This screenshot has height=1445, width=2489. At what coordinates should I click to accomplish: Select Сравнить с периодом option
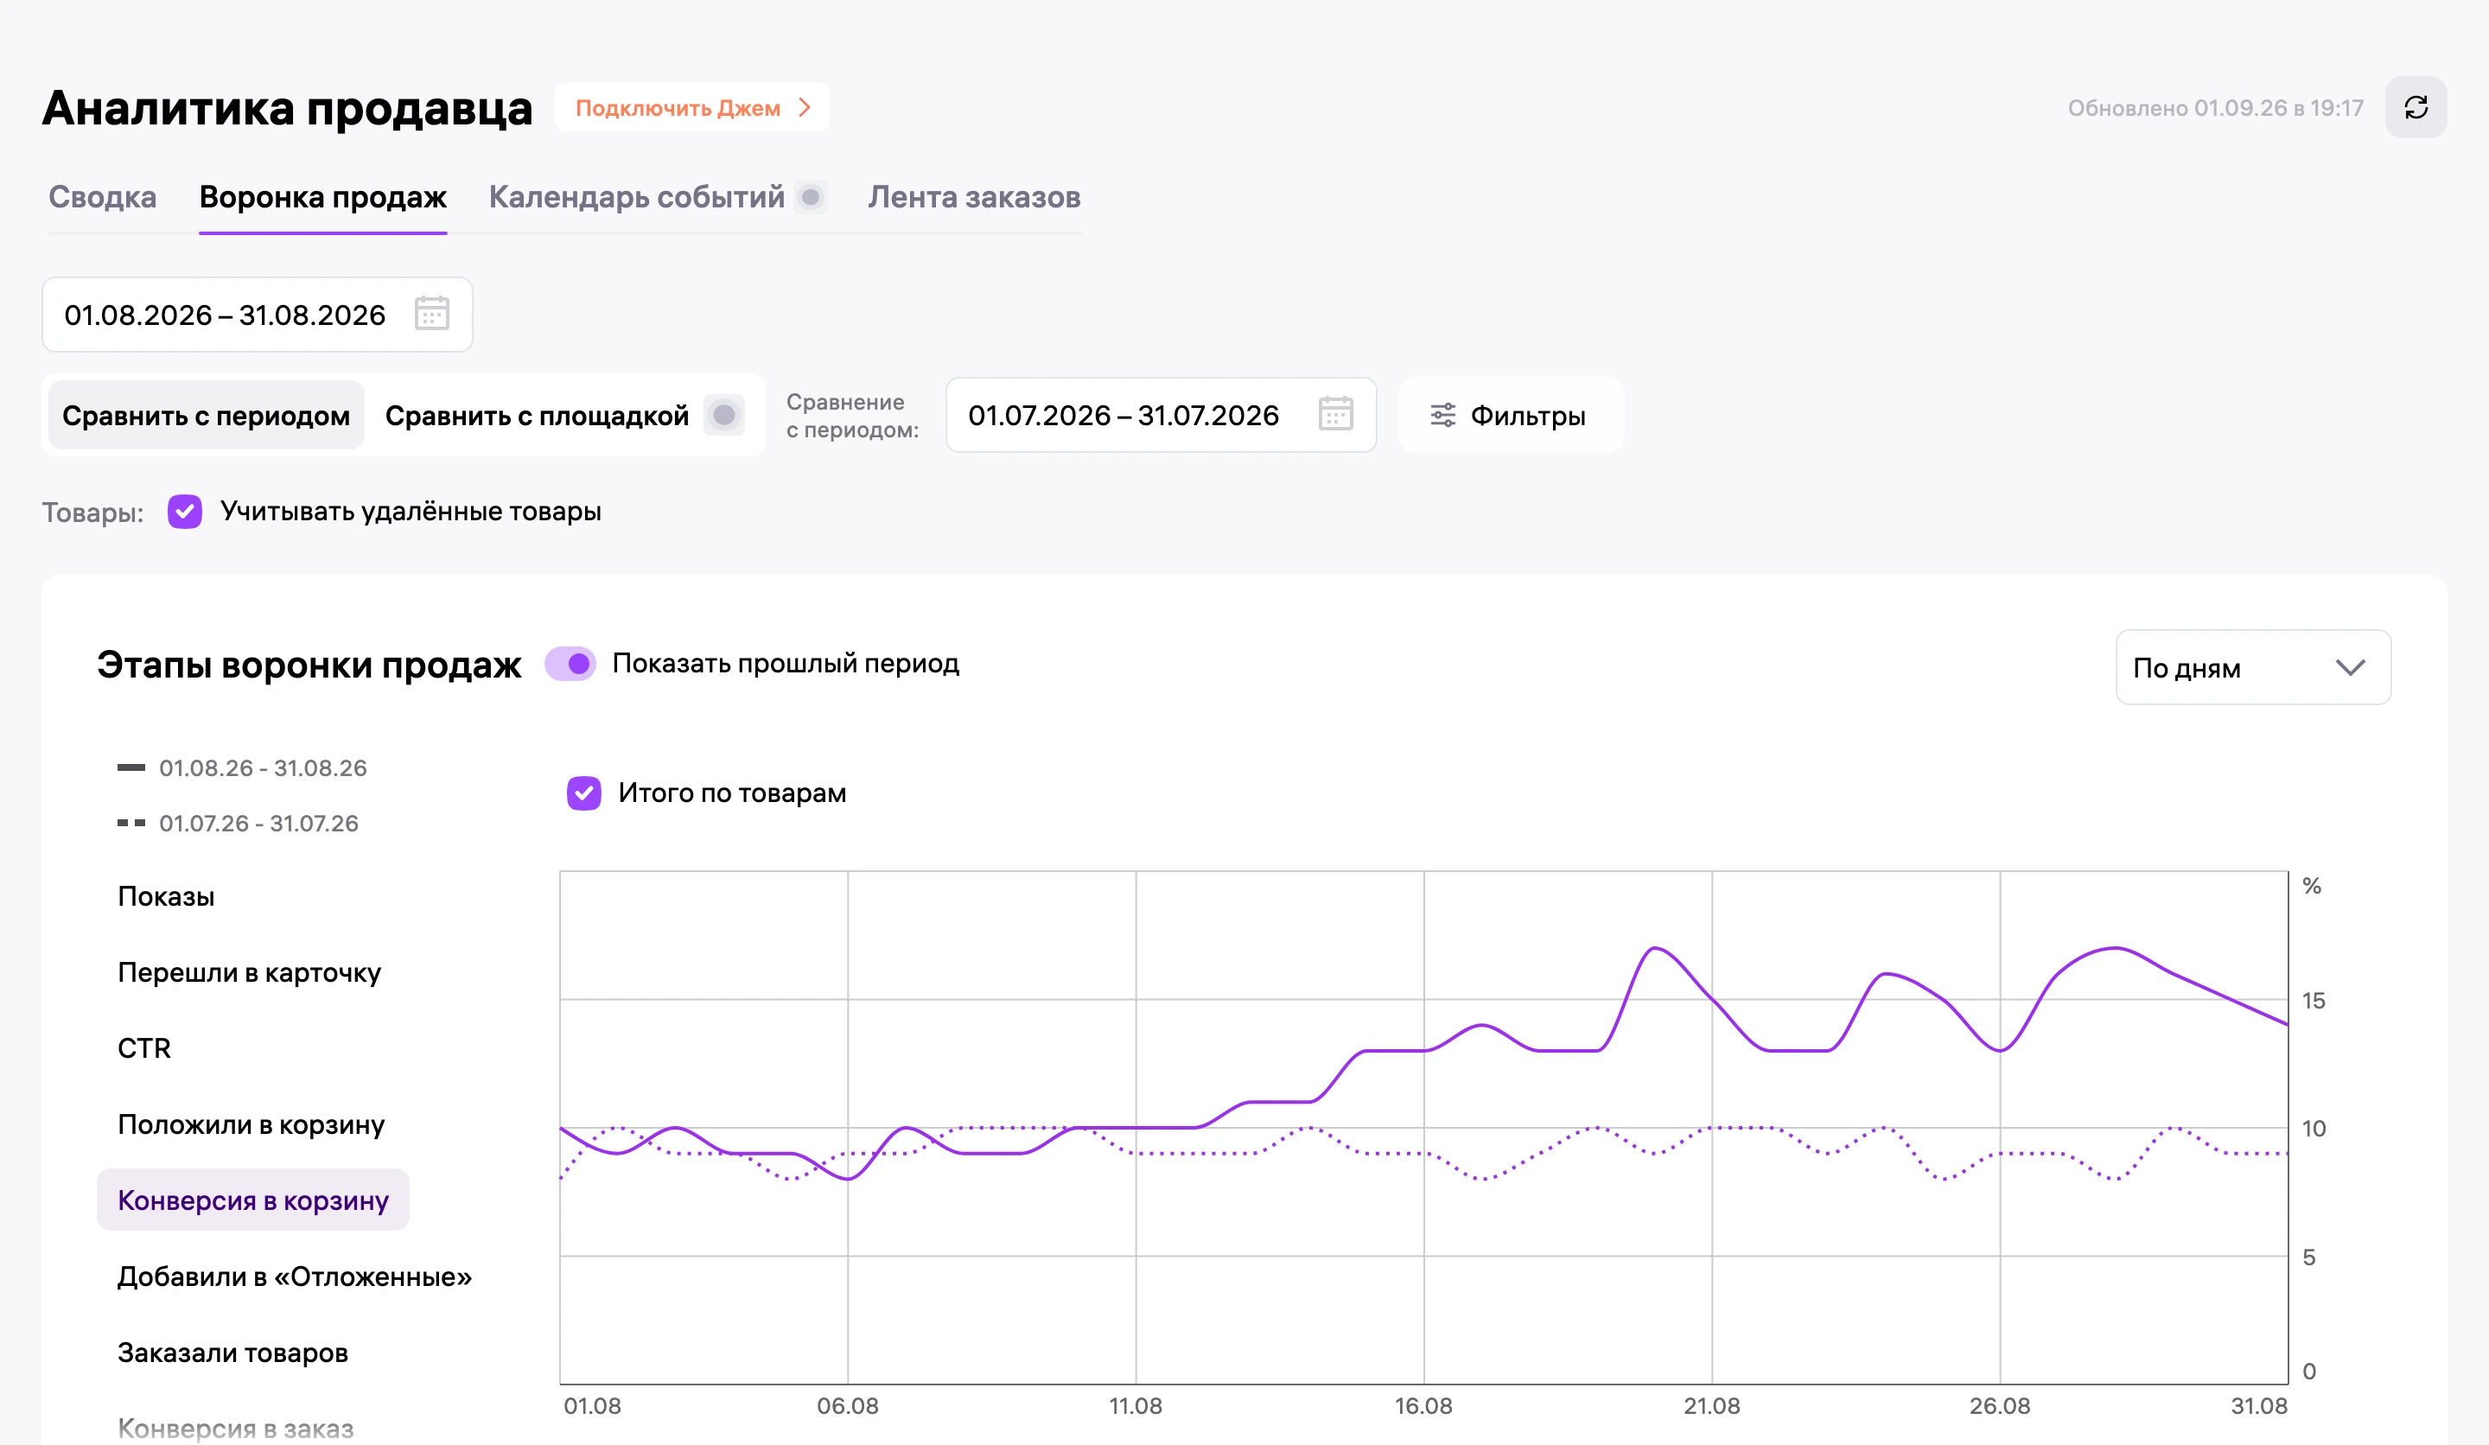(x=207, y=416)
